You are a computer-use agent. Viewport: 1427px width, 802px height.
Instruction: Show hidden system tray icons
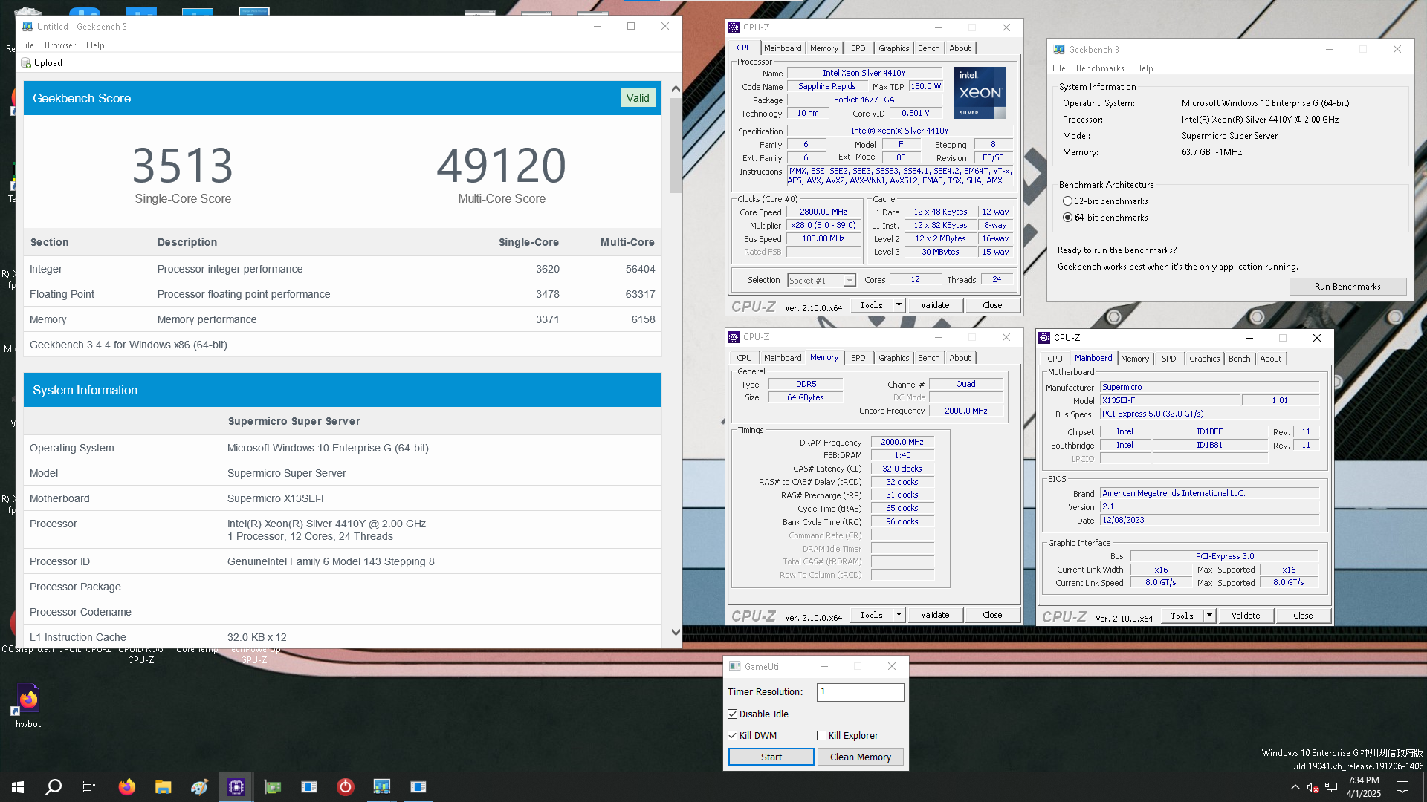[1295, 787]
